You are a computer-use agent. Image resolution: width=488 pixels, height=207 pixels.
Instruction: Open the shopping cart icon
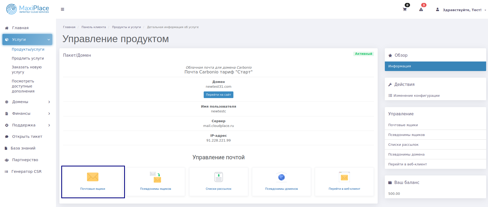(x=404, y=10)
